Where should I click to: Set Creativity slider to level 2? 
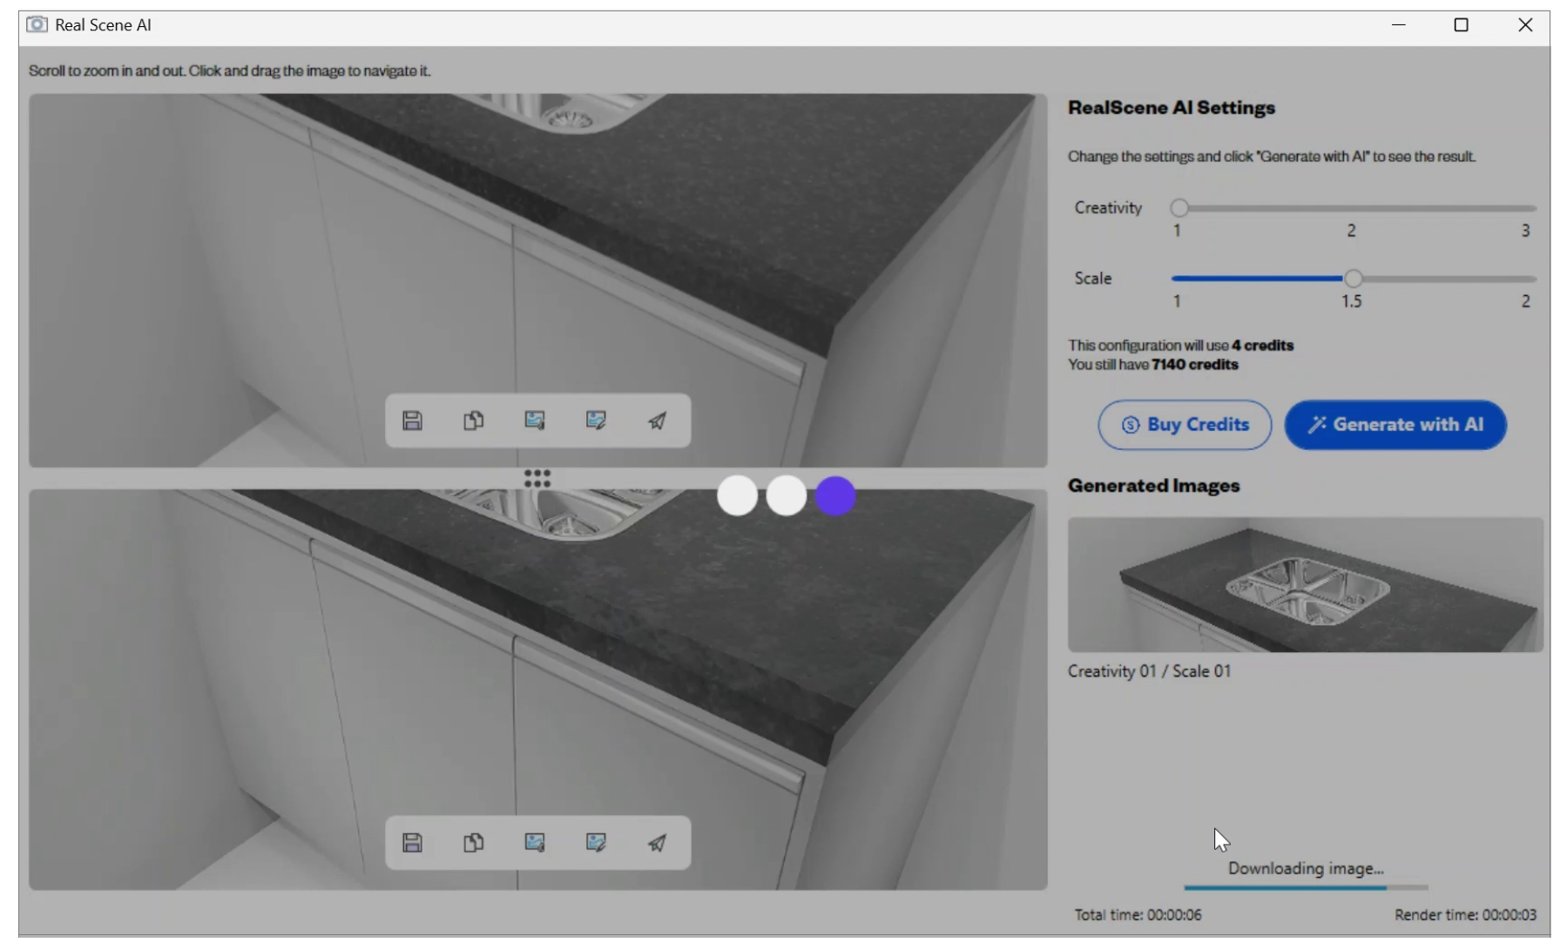pos(1352,209)
